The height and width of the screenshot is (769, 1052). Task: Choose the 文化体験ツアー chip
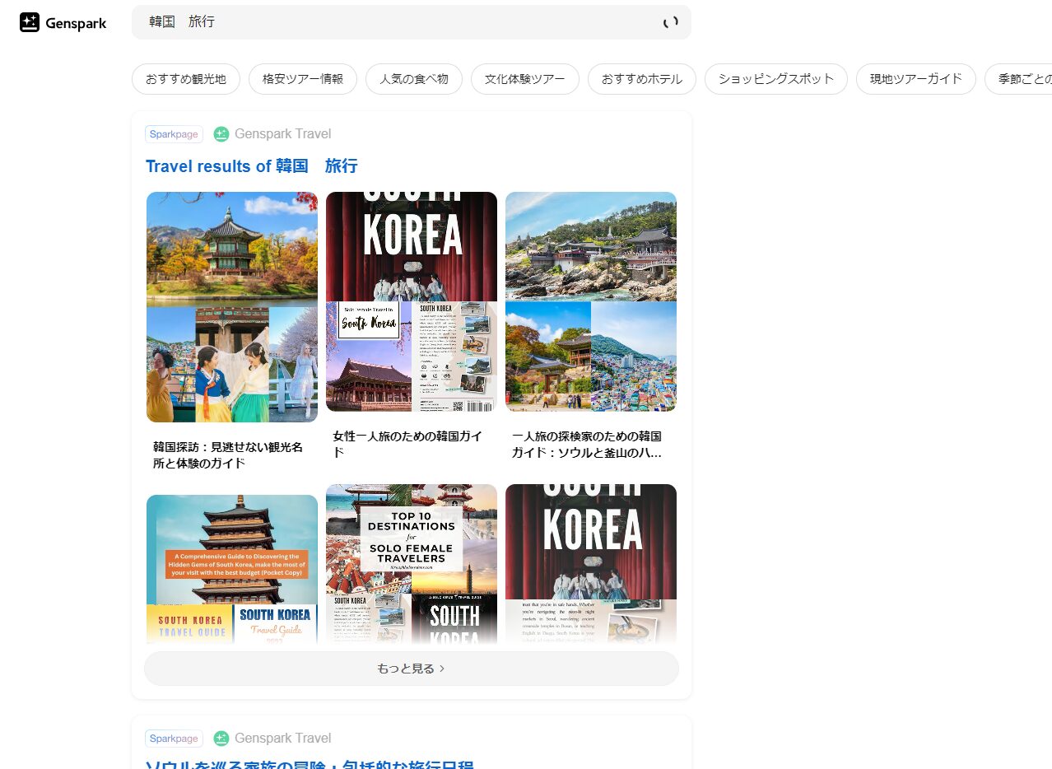(524, 79)
